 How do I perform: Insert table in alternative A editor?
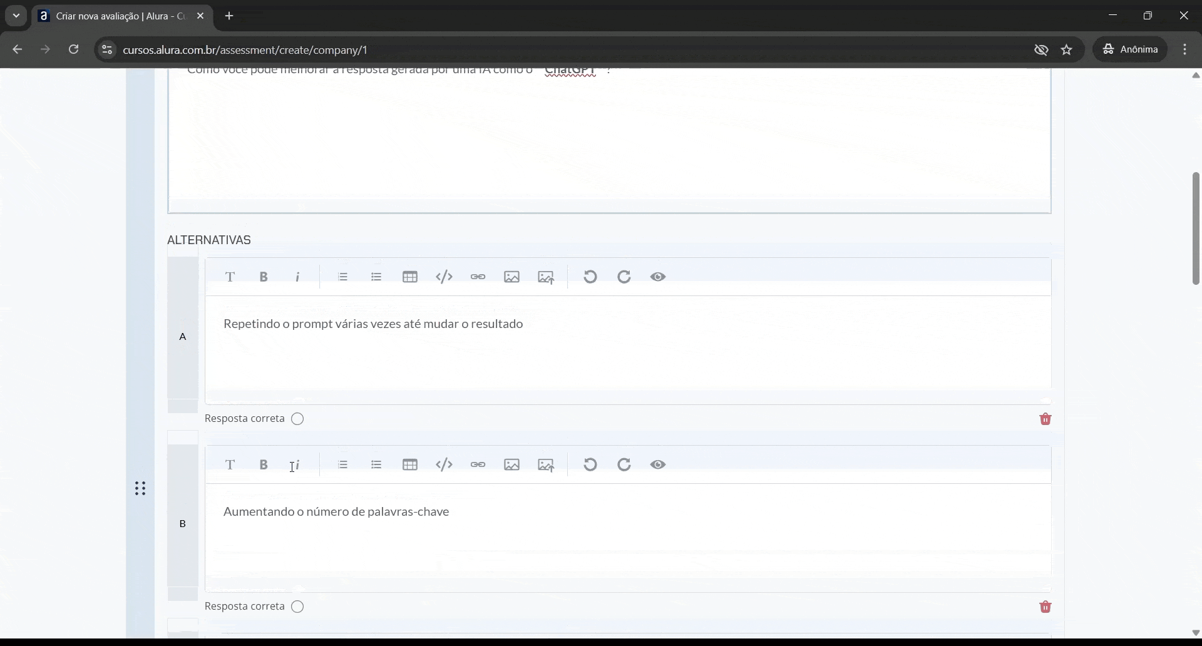(x=410, y=277)
